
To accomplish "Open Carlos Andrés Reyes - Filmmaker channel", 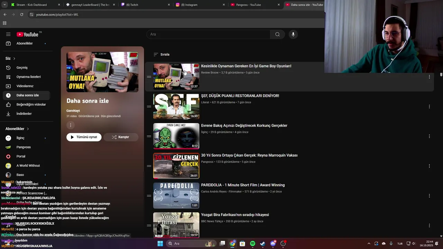I will 222,192.
